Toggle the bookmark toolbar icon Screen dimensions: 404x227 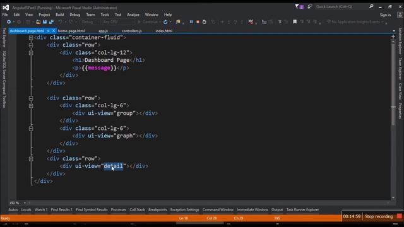tap(295, 22)
